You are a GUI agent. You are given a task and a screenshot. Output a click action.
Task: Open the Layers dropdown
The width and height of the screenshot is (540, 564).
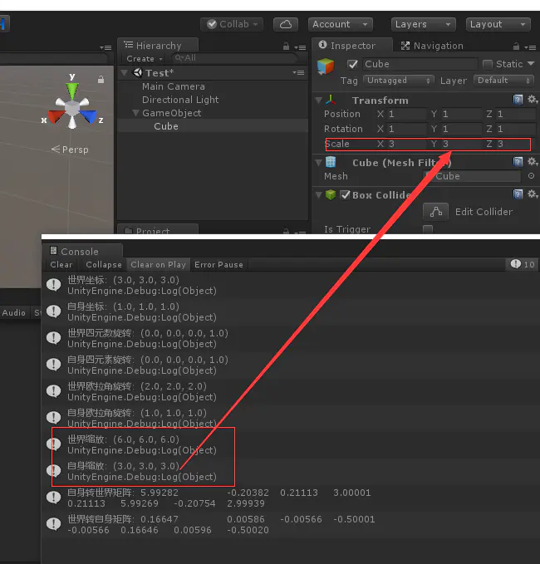[x=424, y=24]
